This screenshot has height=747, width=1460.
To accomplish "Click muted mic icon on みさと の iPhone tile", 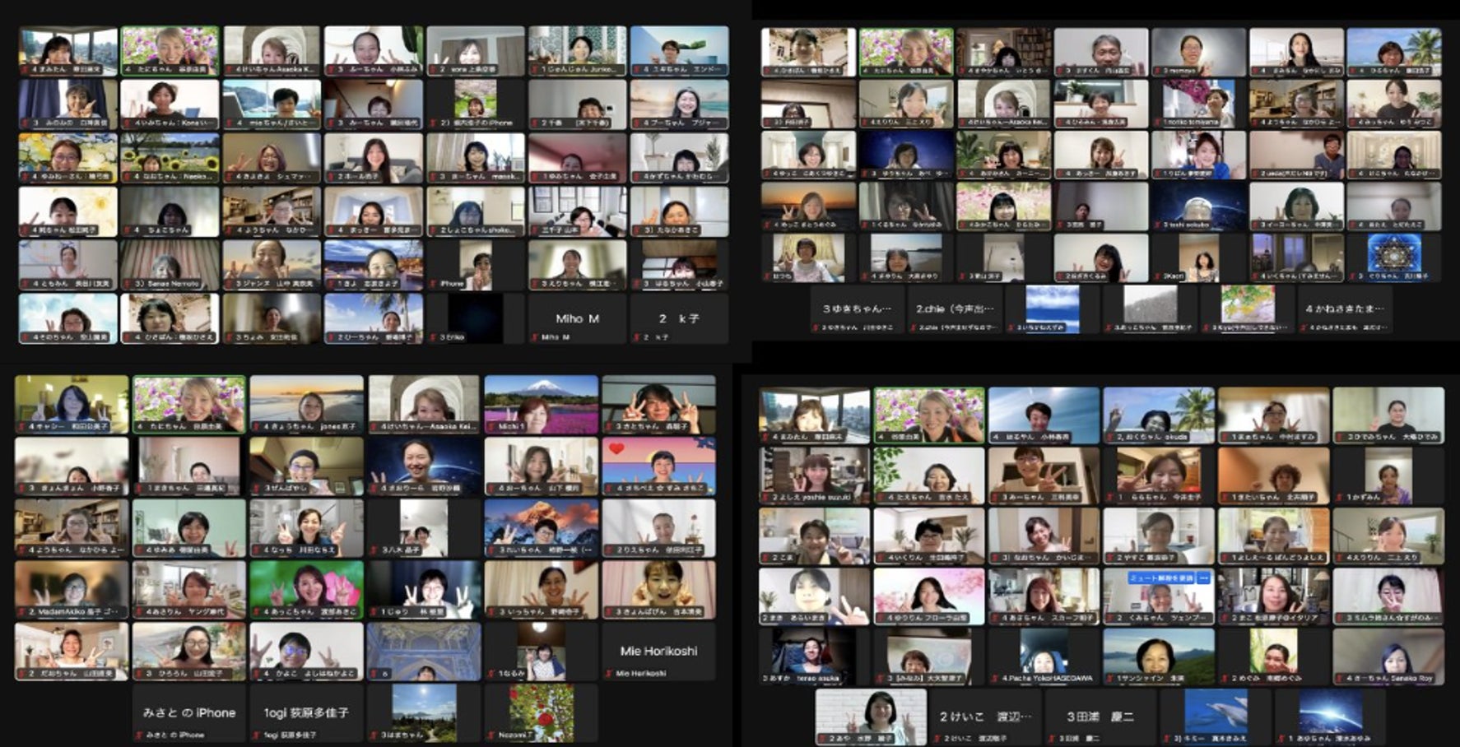I will [140, 735].
